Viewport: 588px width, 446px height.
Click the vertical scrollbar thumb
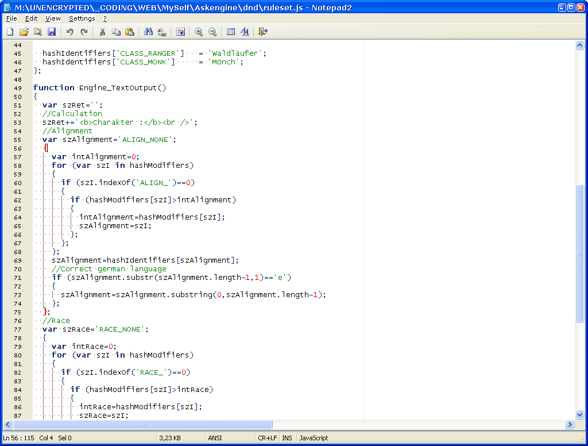(x=579, y=253)
